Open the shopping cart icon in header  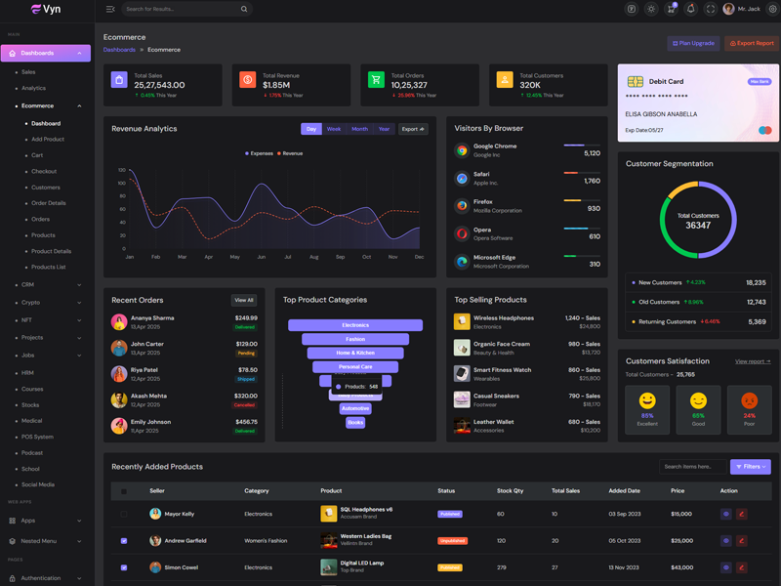pos(671,9)
